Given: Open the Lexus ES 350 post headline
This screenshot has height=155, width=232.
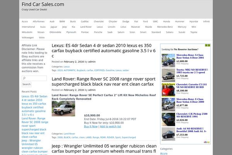Looking at the screenshot, I should (104, 51).
